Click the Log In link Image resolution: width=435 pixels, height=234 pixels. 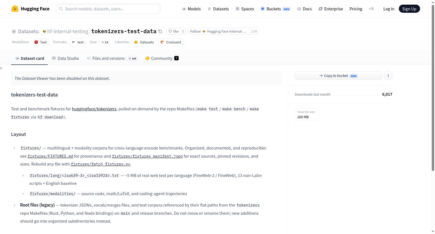(x=389, y=9)
